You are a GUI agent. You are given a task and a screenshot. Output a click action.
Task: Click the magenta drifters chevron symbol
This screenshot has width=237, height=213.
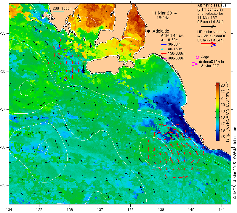click(x=195, y=64)
